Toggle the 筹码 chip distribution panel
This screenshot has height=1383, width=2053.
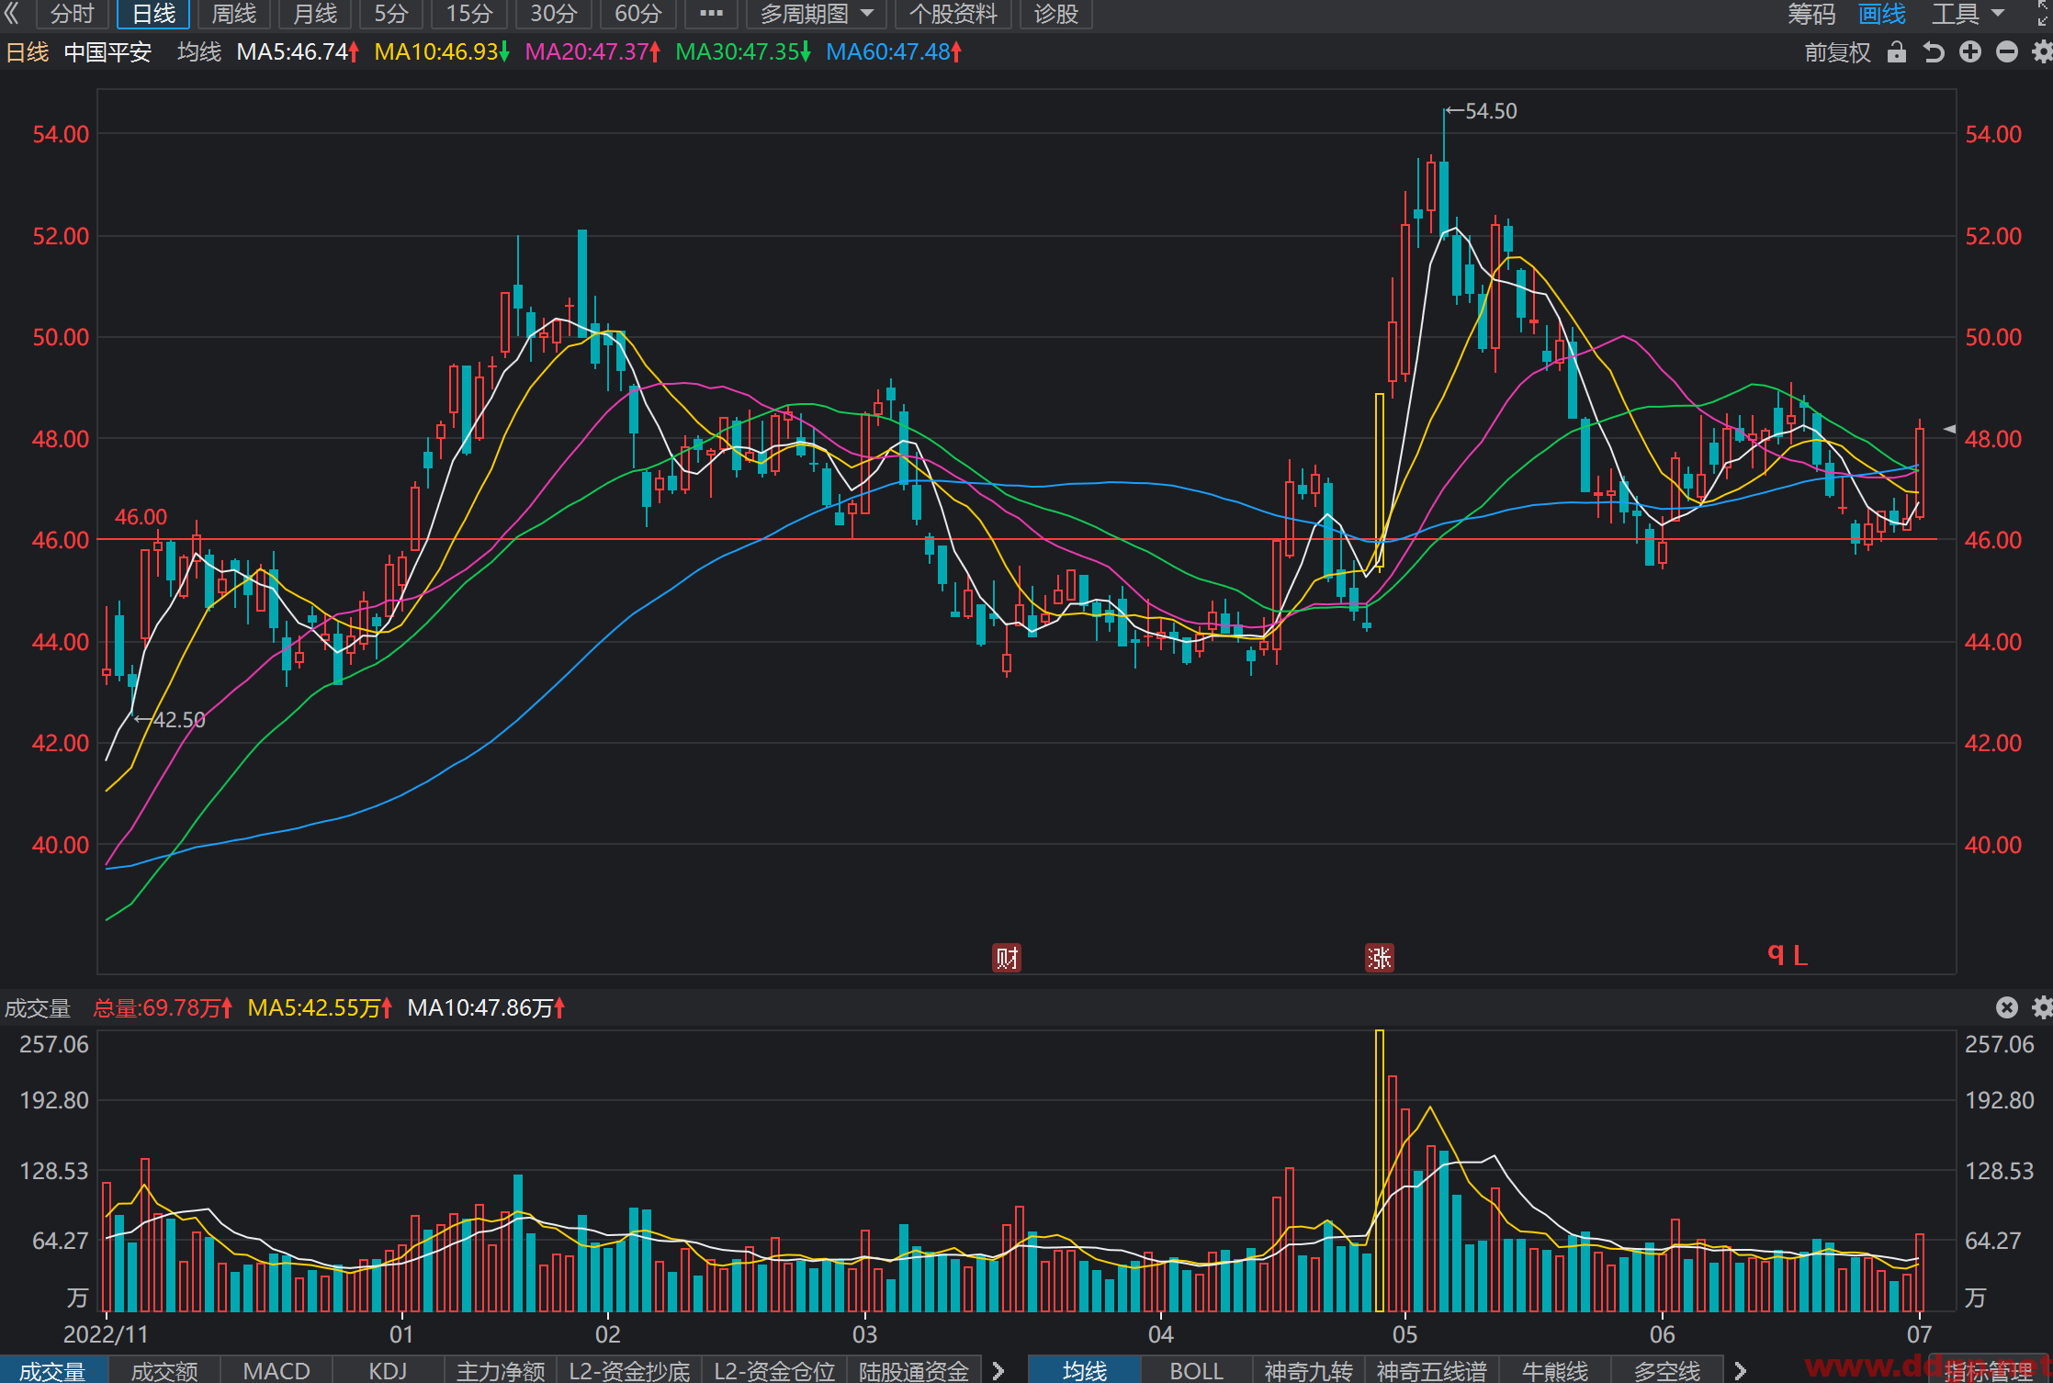(x=1811, y=13)
